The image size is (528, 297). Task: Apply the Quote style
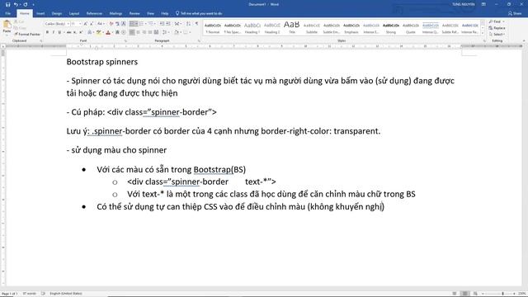(x=411, y=28)
